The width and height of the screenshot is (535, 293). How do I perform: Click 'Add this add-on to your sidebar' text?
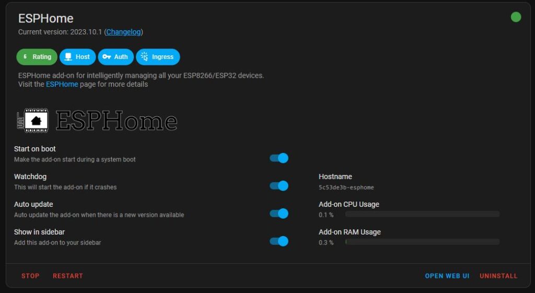57,242
